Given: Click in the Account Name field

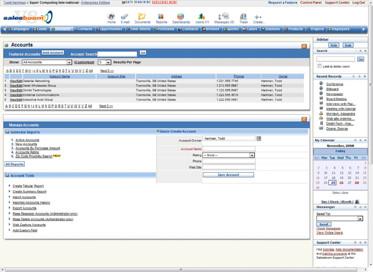Looking at the screenshot, I should pyautogui.click(x=229, y=148).
